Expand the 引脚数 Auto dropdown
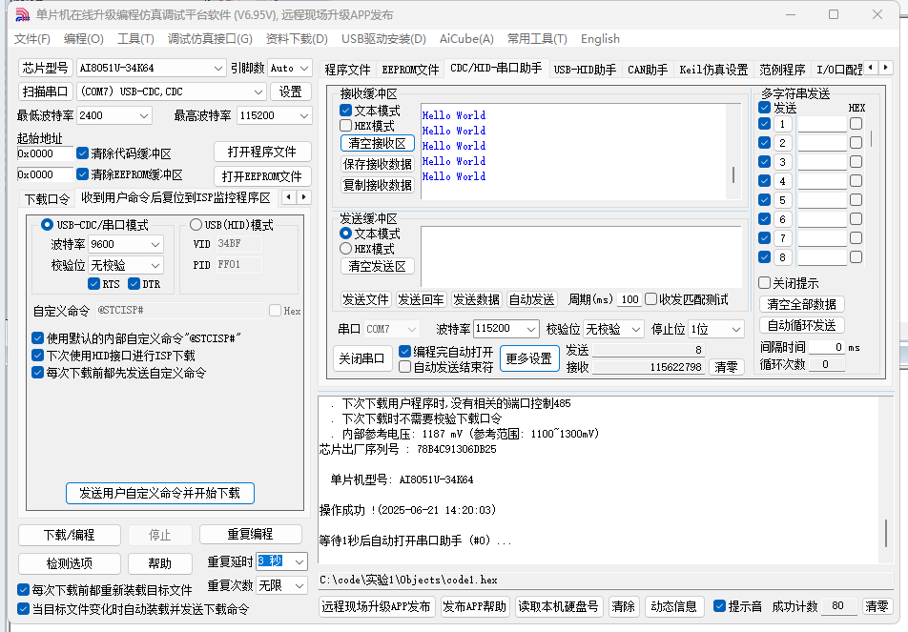The width and height of the screenshot is (908, 632). tap(304, 69)
